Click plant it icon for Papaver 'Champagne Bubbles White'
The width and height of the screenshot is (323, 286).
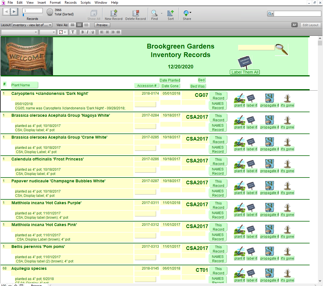[x=239, y=186]
